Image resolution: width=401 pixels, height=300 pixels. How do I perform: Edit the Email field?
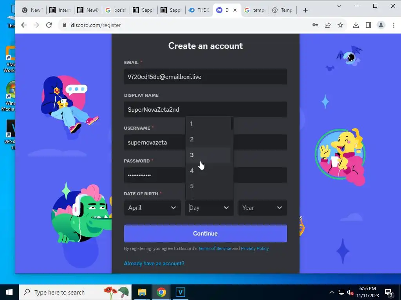click(205, 77)
